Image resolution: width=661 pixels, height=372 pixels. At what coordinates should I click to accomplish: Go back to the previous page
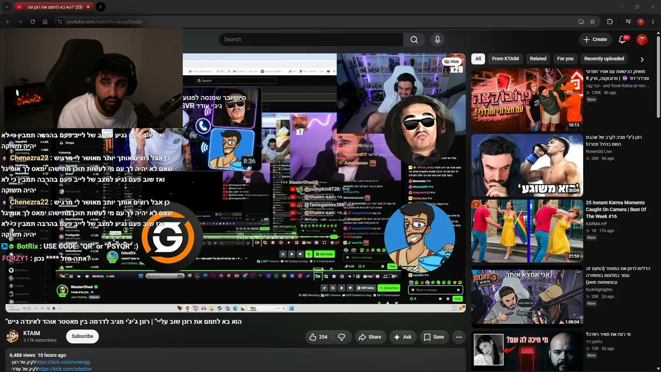(8, 22)
